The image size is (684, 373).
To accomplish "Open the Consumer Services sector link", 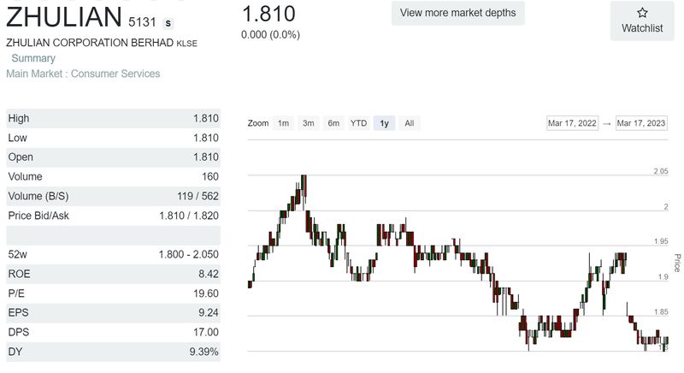I will point(115,74).
